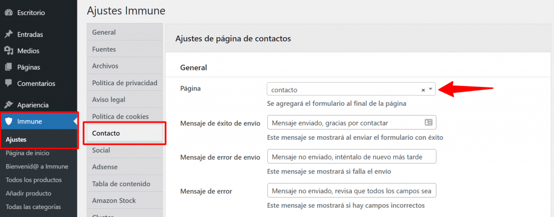Screen dimensions: 554x217
Task: Click the icon inside the success message field
Action: pyautogui.click(x=428, y=123)
